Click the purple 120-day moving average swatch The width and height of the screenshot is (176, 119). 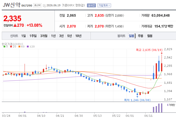(x=28, y=47)
